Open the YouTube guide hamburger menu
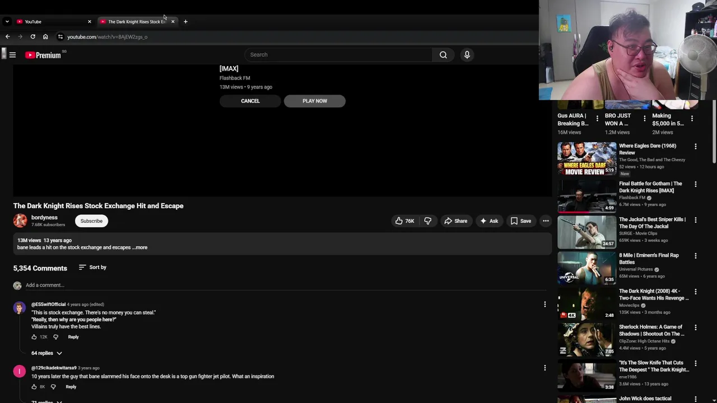This screenshot has width=717, height=403. (x=12, y=55)
